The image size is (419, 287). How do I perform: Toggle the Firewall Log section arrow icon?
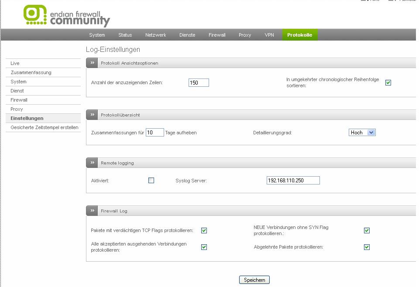point(92,211)
